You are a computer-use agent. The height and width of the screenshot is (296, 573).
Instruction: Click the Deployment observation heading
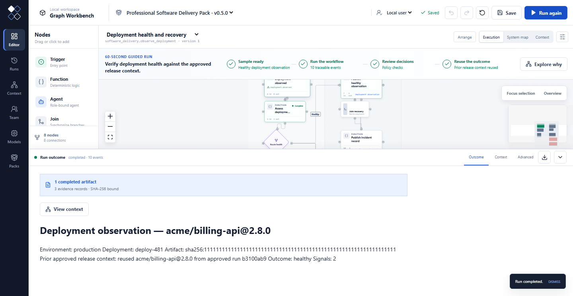(x=155, y=231)
